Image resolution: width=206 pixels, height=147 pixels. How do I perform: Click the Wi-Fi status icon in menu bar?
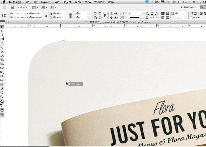(174, 2)
